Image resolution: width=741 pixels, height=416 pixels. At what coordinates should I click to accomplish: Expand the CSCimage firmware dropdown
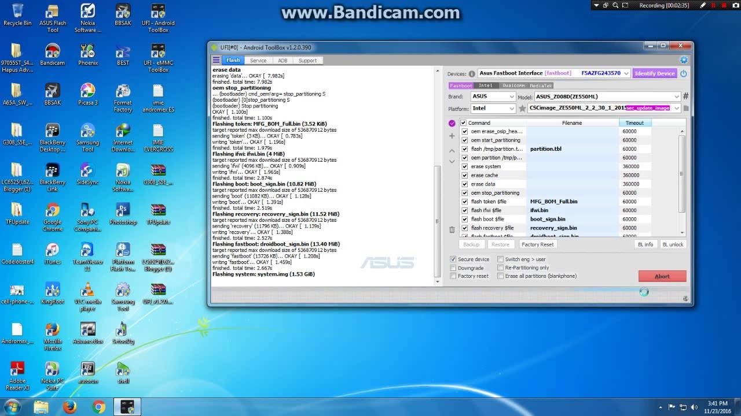[x=677, y=108]
